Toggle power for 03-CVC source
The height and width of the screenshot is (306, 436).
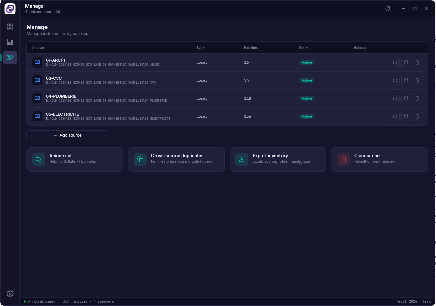coord(395,80)
